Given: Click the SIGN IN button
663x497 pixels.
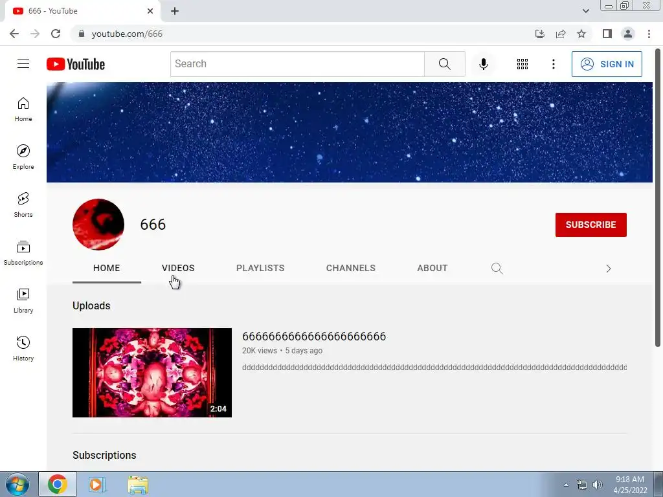Looking at the screenshot, I should click(x=607, y=64).
